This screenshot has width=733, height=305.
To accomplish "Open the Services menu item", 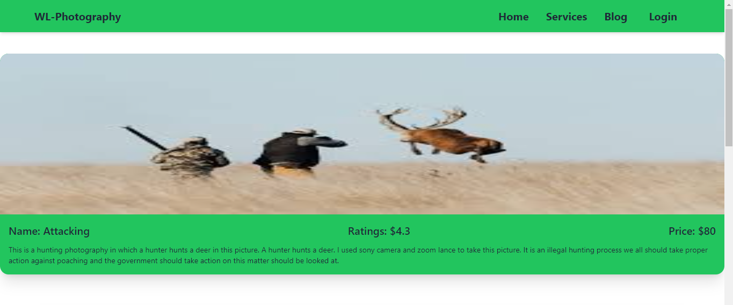I will point(567,17).
